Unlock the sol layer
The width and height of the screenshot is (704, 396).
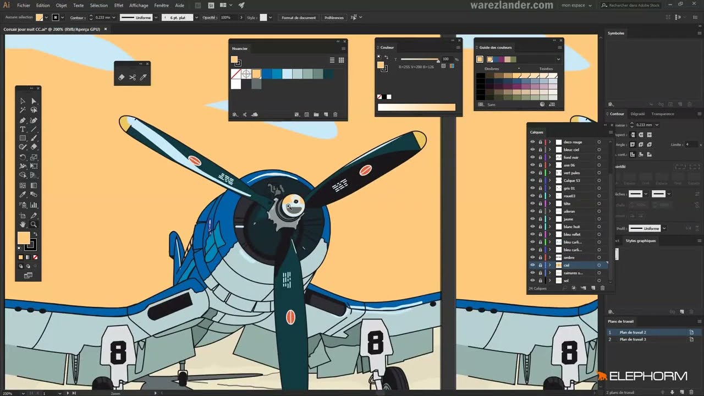coord(540,280)
